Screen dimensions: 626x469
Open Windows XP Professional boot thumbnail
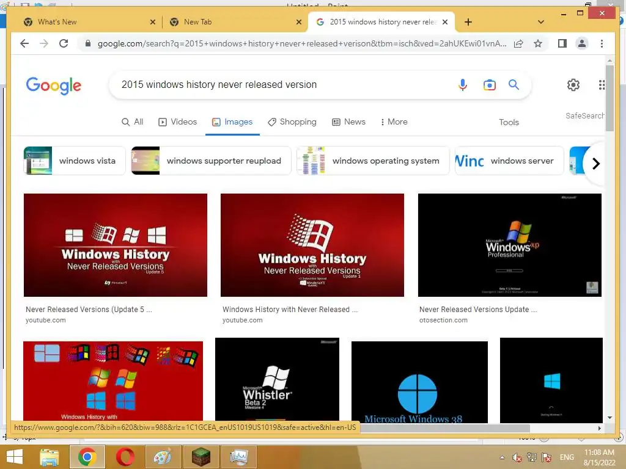509,245
